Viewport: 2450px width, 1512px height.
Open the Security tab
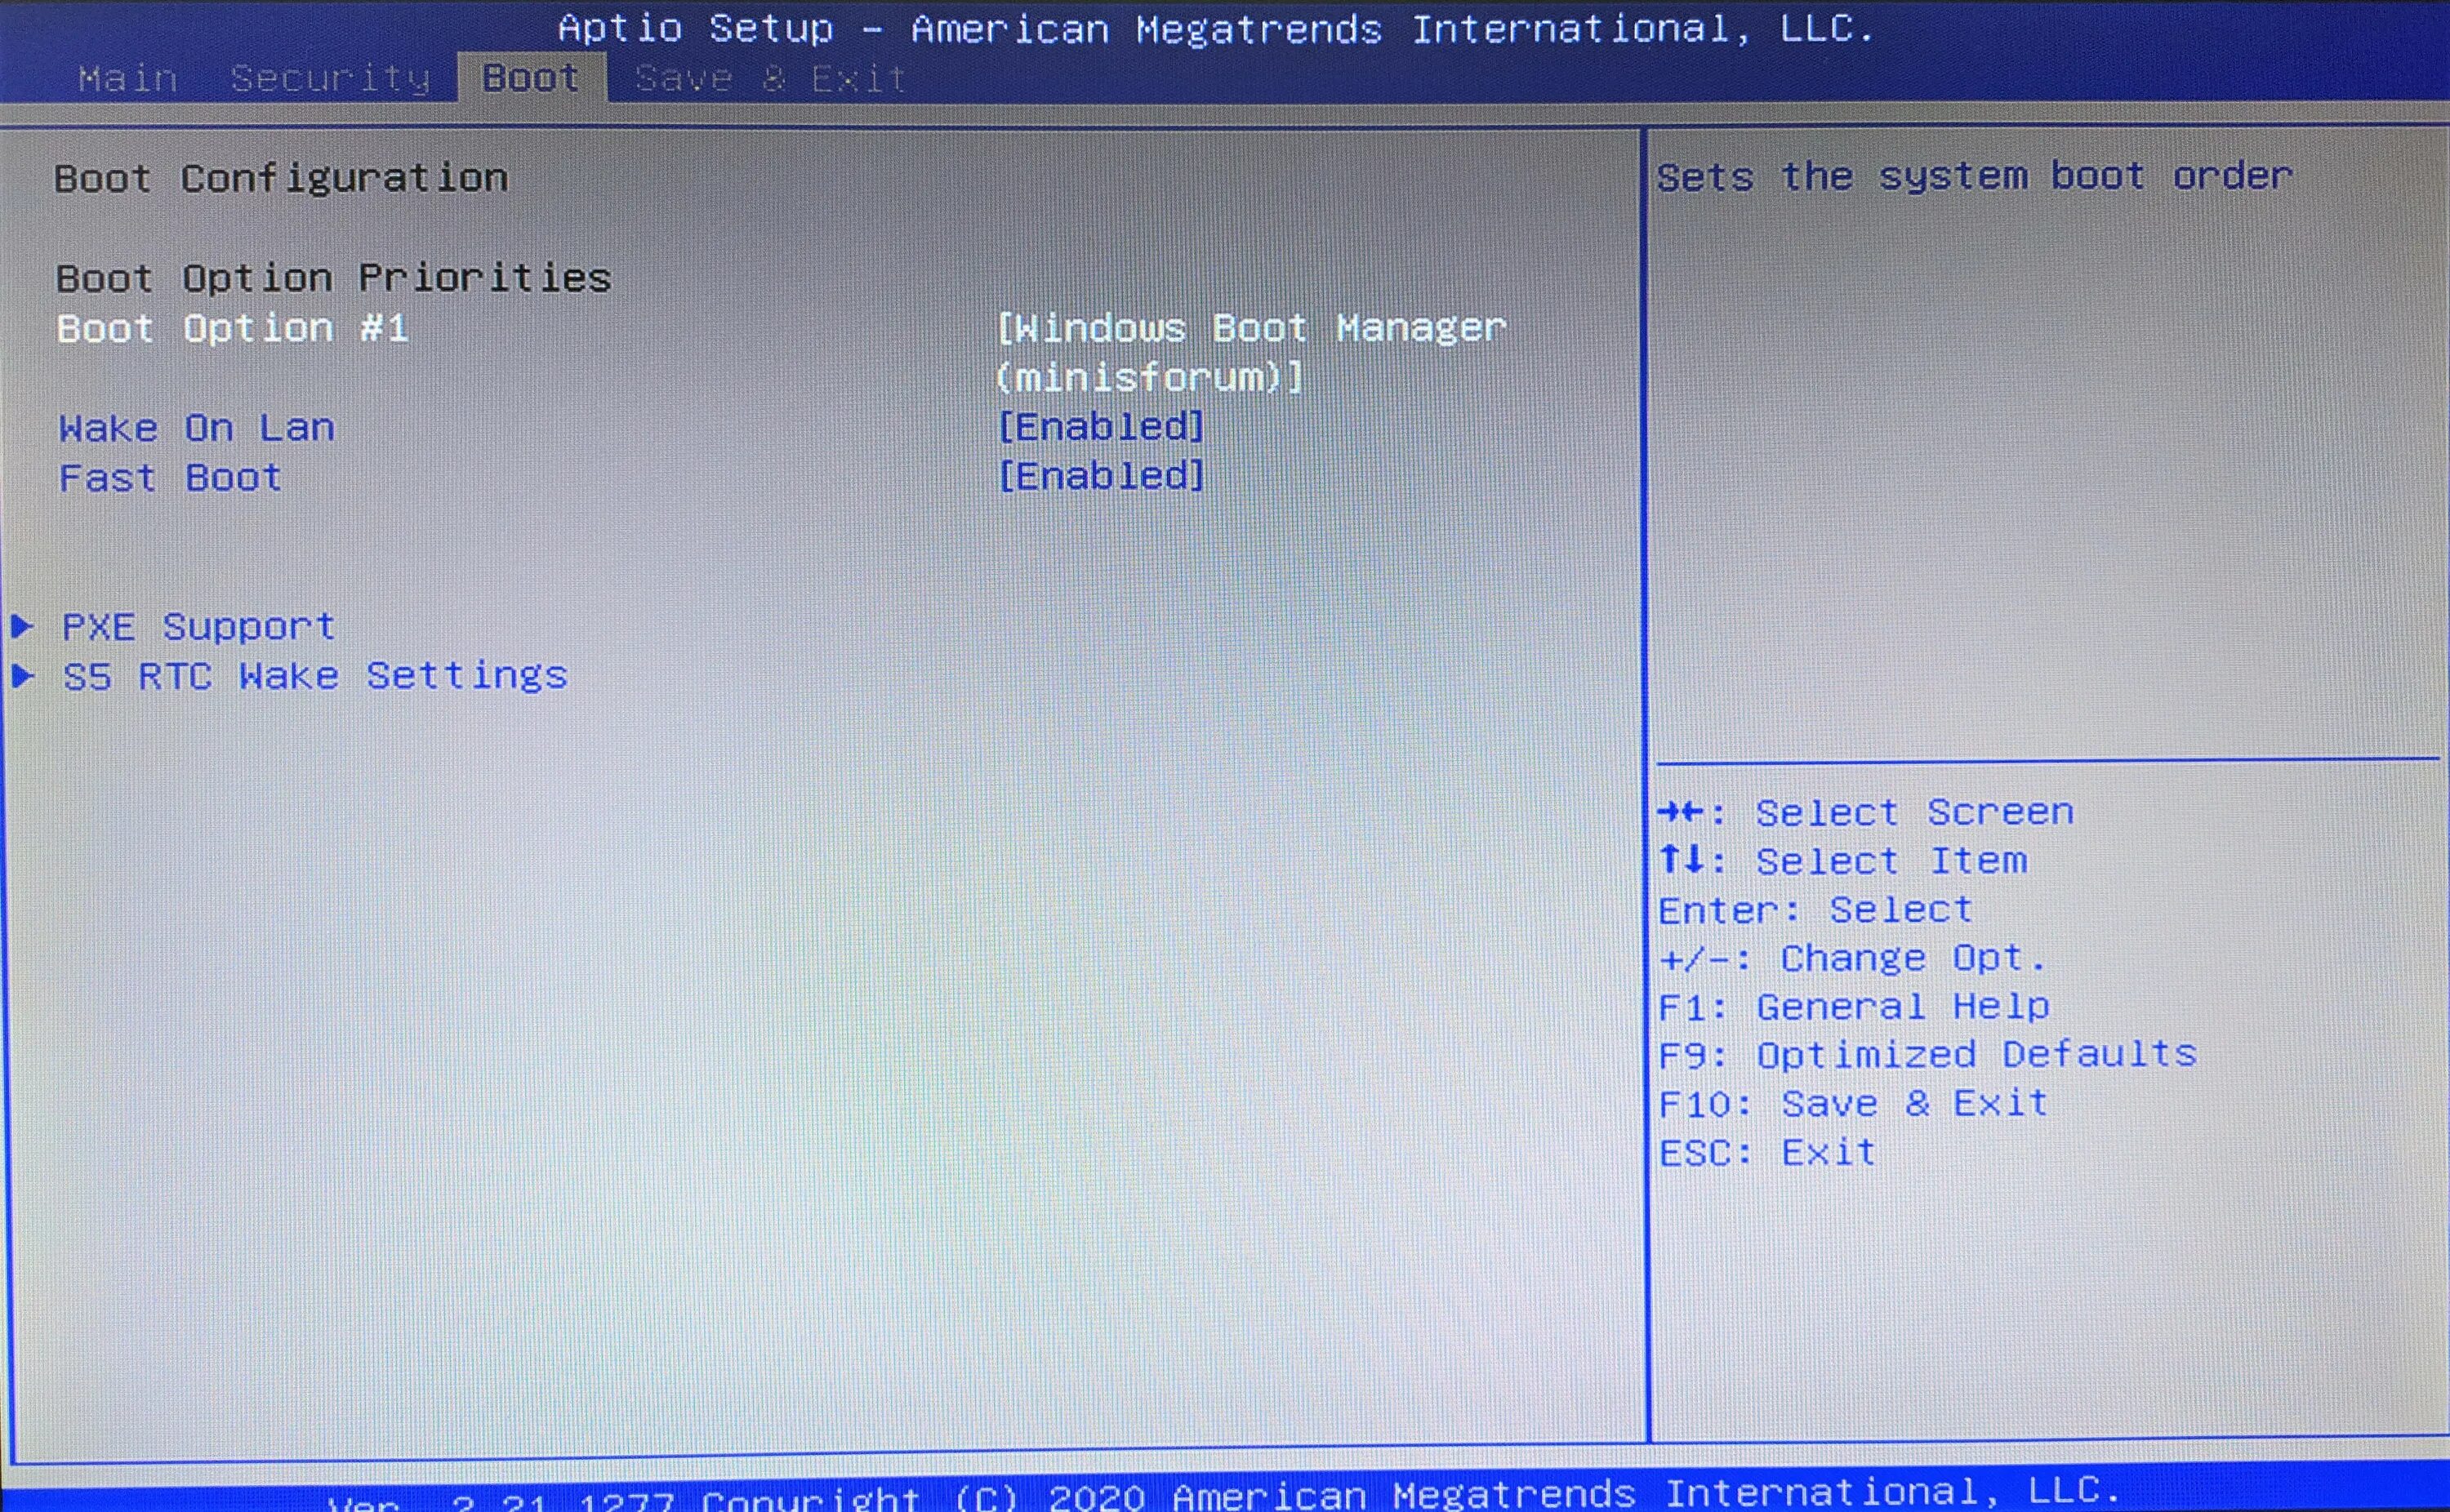point(331,78)
